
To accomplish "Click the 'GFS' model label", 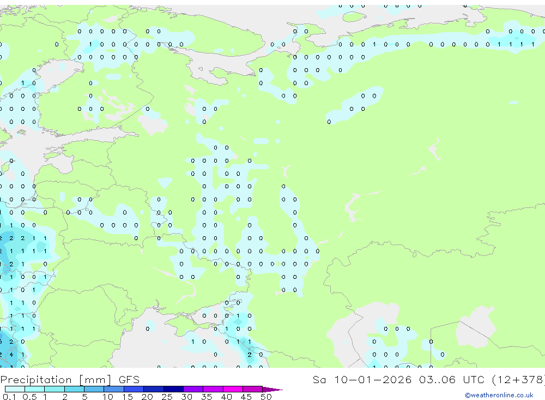I will pos(129,380).
